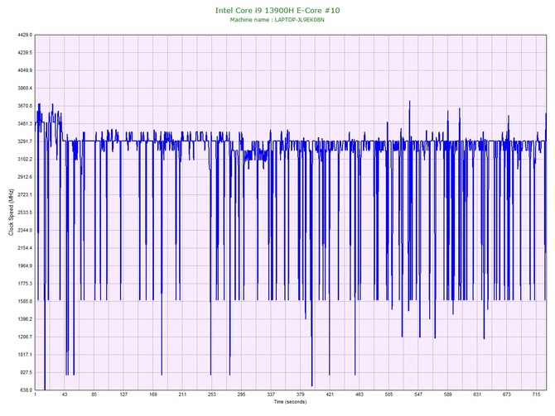Click the 'Machine name : LAPTOP-JL9EK08N' subtitle

[277, 20]
